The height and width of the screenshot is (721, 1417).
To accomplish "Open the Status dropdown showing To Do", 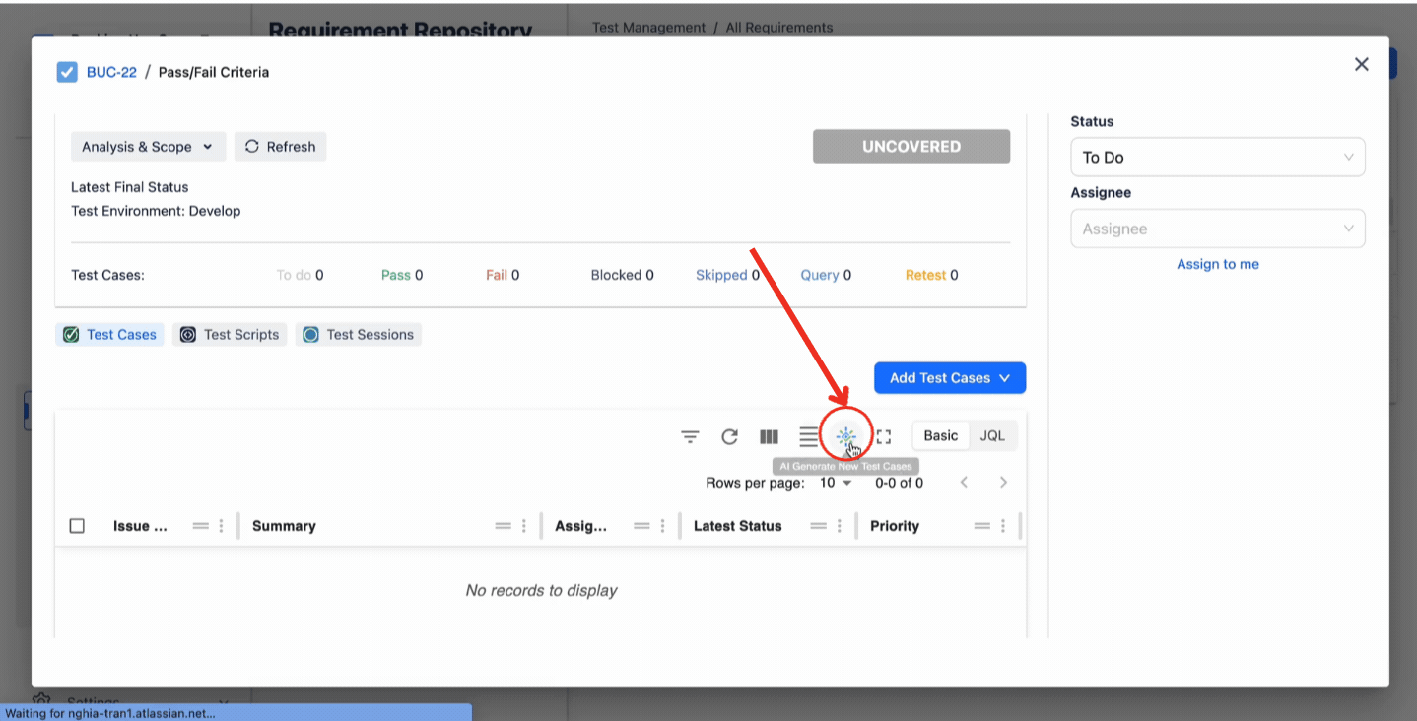I will [x=1217, y=158].
